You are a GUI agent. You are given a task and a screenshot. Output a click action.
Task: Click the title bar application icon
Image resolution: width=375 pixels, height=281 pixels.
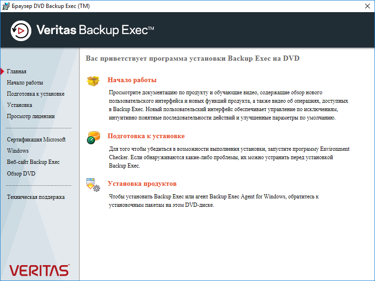click(x=6, y=6)
